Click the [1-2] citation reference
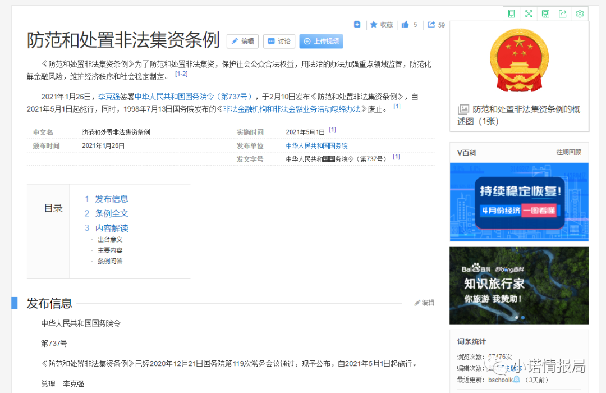The height and width of the screenshot is (393, 606). [x=181, y=74]
